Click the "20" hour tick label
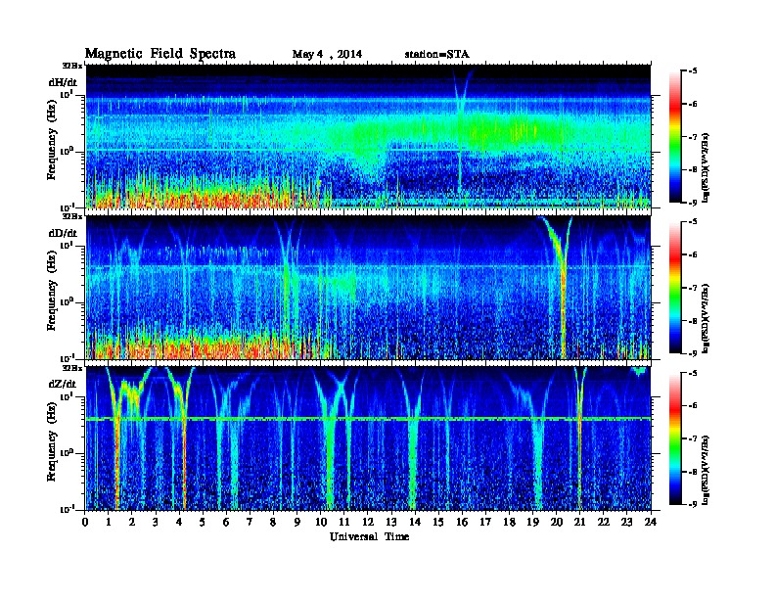This screenshot has height=599, width=775. [x=557, y=523]
